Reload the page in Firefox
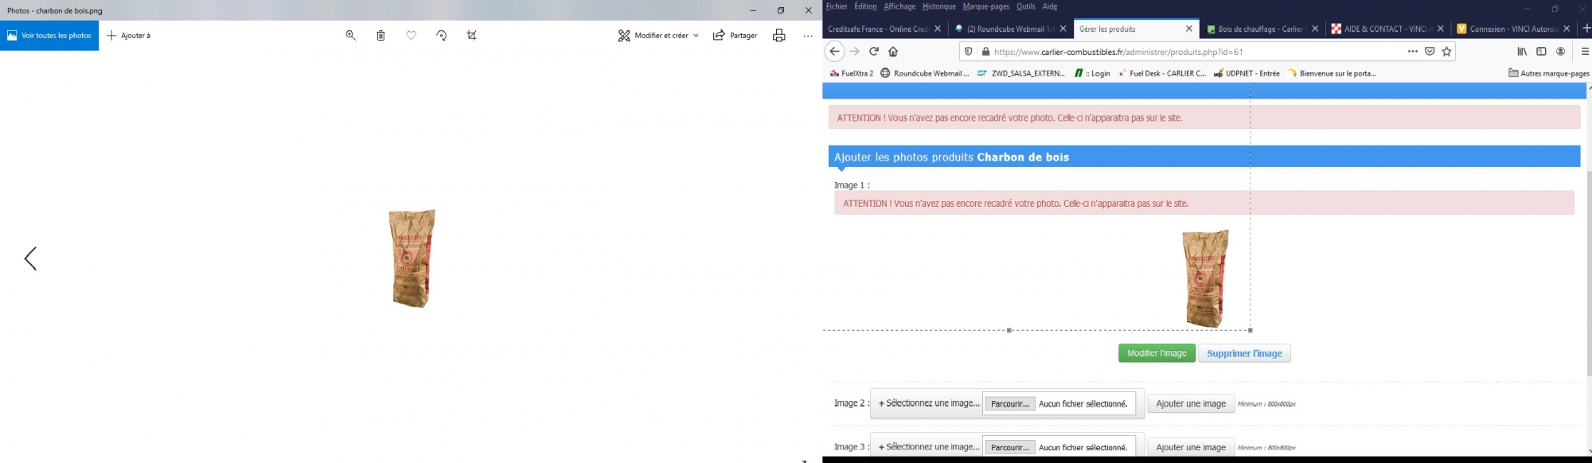The width and height of the screenshot is (1592, 463). coord(873,52)
